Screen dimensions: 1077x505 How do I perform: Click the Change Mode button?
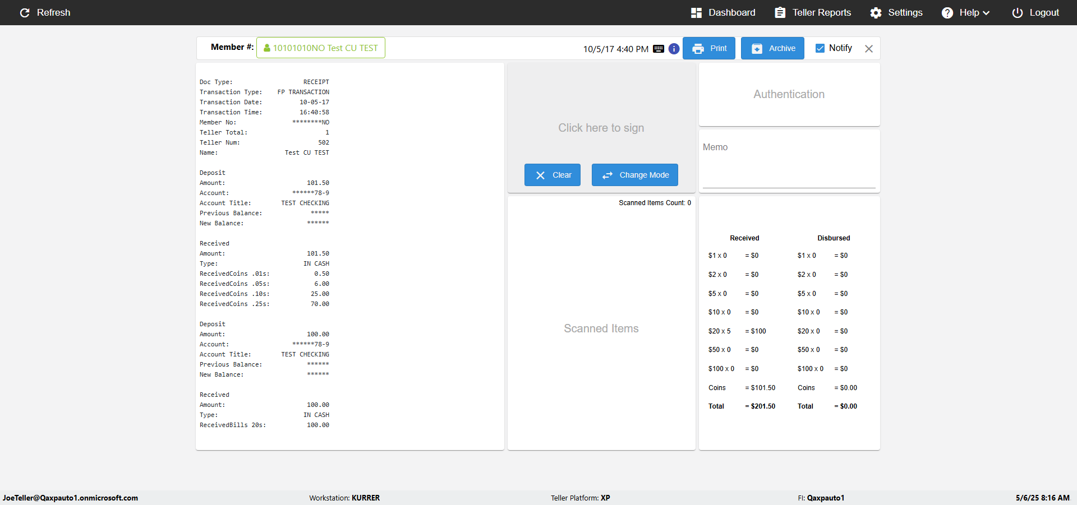pyautogui.click(x=635, y=175)
